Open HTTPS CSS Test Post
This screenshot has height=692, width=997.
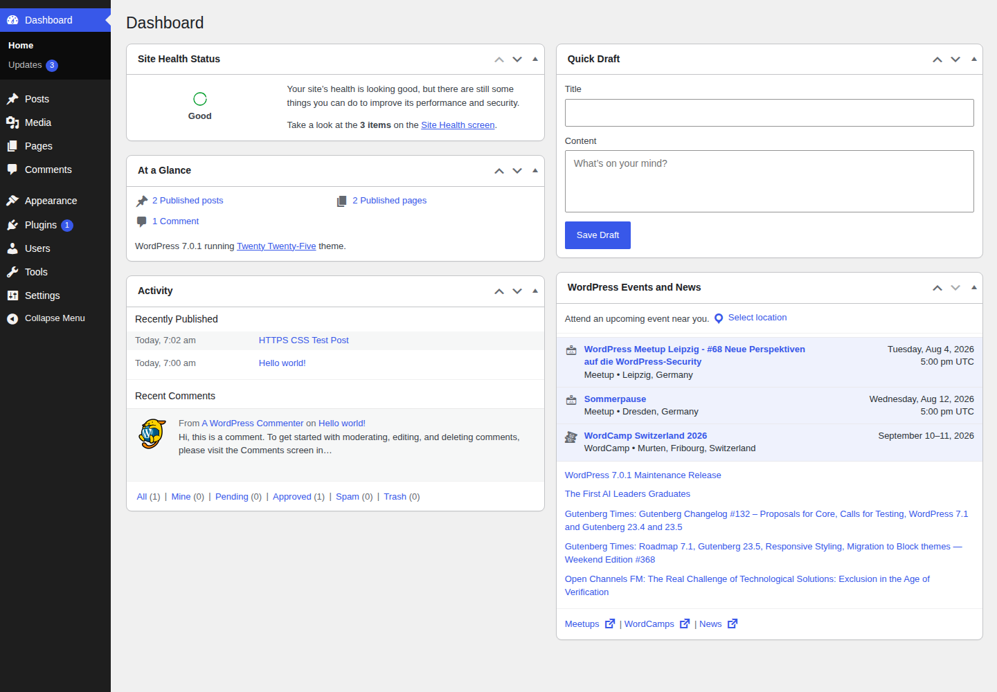pos(303,340)
